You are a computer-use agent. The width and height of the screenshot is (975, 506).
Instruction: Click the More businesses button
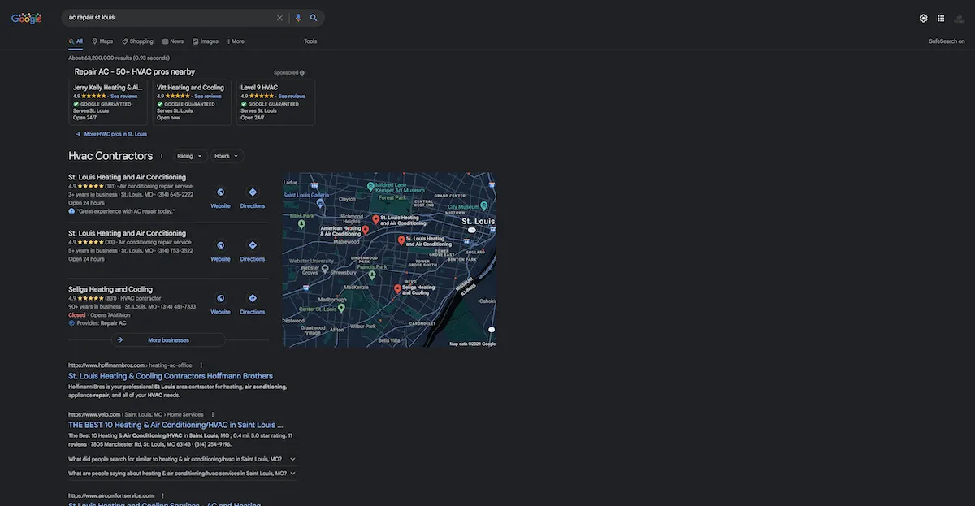pyautogui.click(x=168, y=340)
